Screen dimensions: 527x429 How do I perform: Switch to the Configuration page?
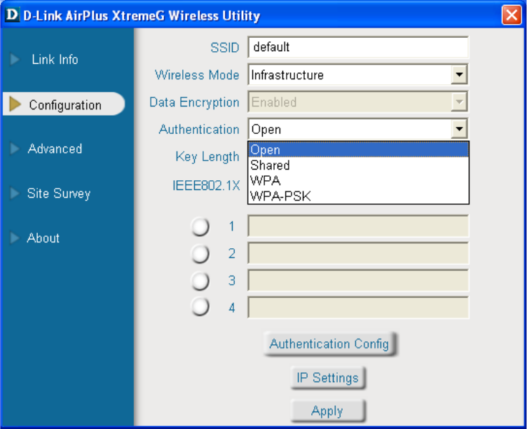pyautogui.click(x=64, y=104)
